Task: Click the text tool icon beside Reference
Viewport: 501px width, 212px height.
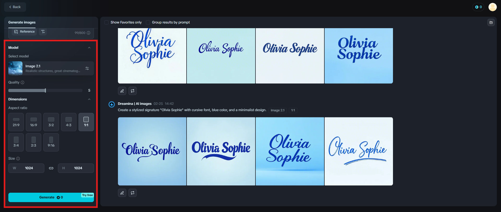Action: 43,32
